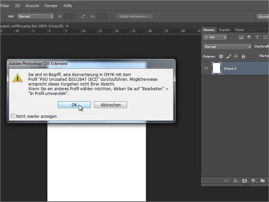
Task: Switch to the Kanäle panel tab
Action: point(224,30)
